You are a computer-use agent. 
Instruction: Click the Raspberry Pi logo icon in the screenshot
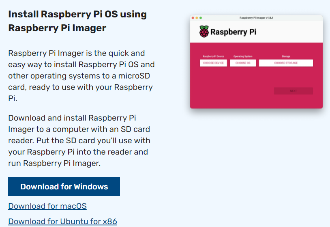pyautogui.click(x=204, y=32)
